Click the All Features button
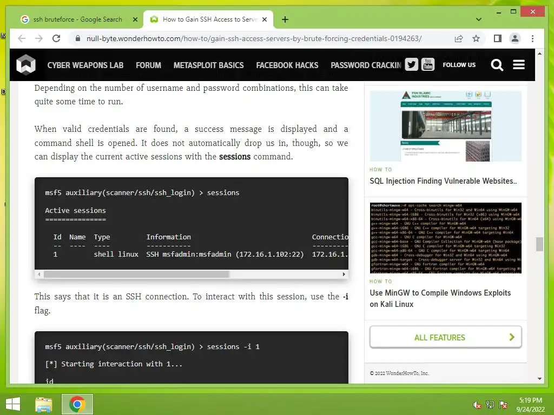 446,337
